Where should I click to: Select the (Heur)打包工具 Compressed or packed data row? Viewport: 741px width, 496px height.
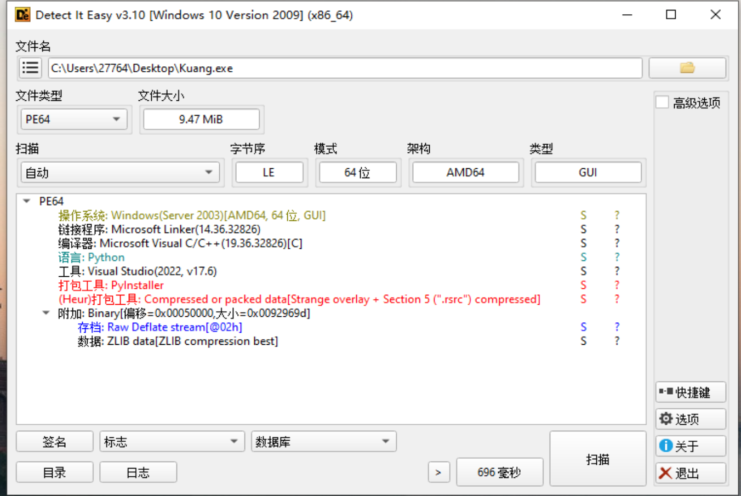click(299, 299)
